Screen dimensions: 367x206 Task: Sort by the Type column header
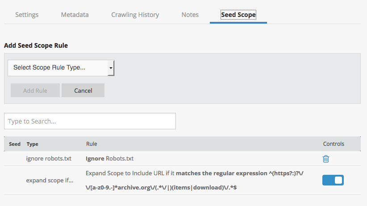33,144
